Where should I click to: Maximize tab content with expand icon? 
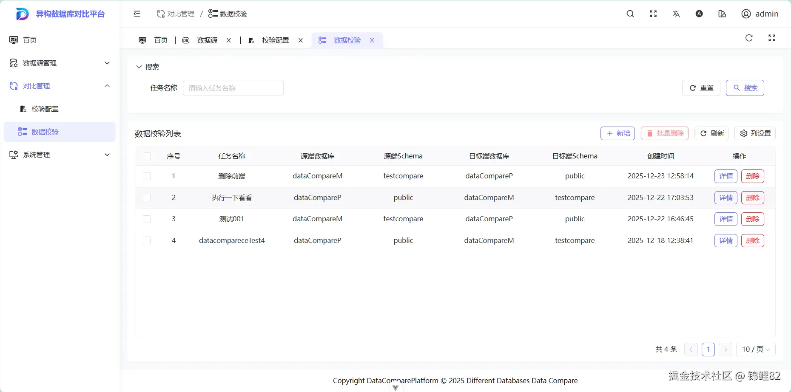772,38
